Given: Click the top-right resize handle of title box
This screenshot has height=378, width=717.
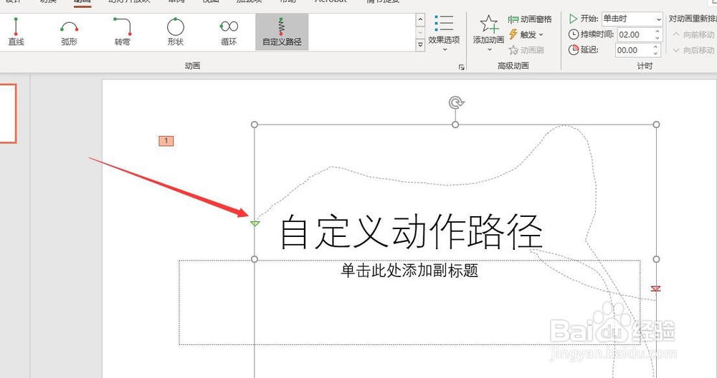Looking at the screenshot, I should pyautogui.click(x=656, y=125).
